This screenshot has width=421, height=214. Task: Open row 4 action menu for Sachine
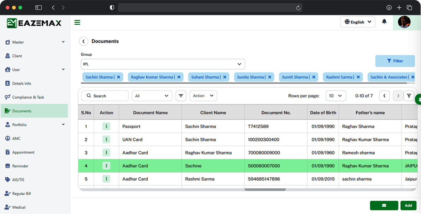(106, 166)
